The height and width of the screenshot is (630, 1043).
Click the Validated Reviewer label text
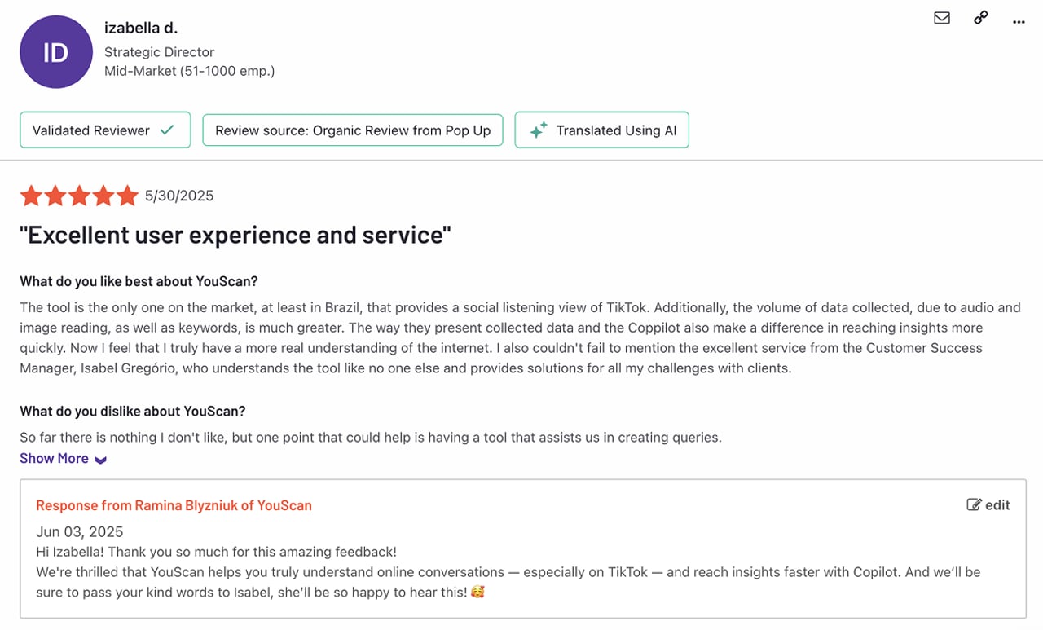point(90,130)
